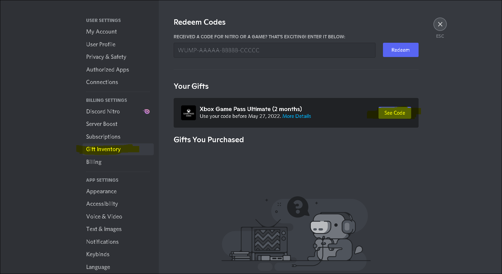Screen dimensions: 502x274
Task: Click the 'Use your code before May 27, 2022' text
Action: [x=240, y=116]
